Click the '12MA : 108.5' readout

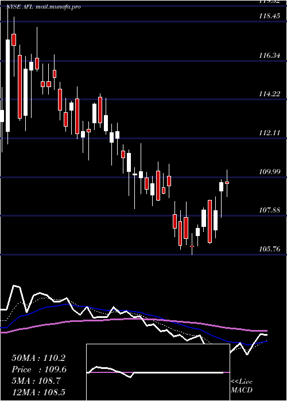tap(38, 392)
